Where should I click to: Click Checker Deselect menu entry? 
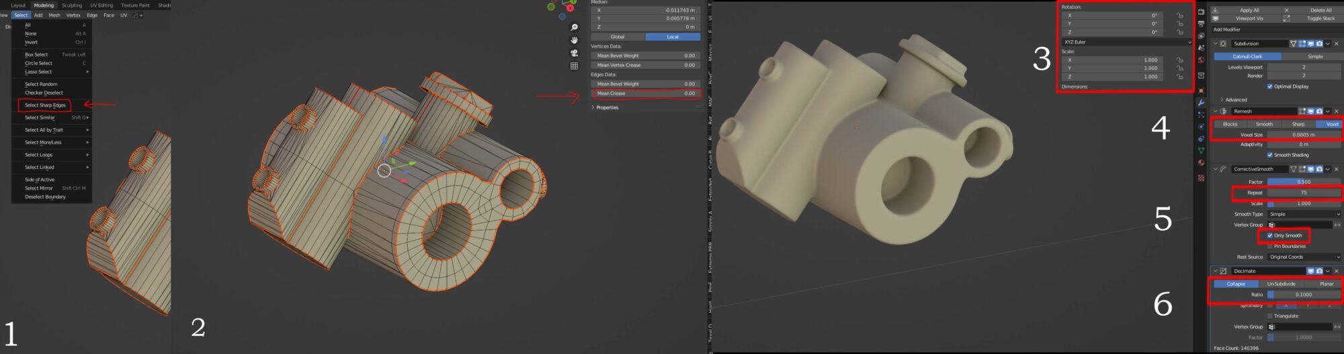[x=44, y=93]
